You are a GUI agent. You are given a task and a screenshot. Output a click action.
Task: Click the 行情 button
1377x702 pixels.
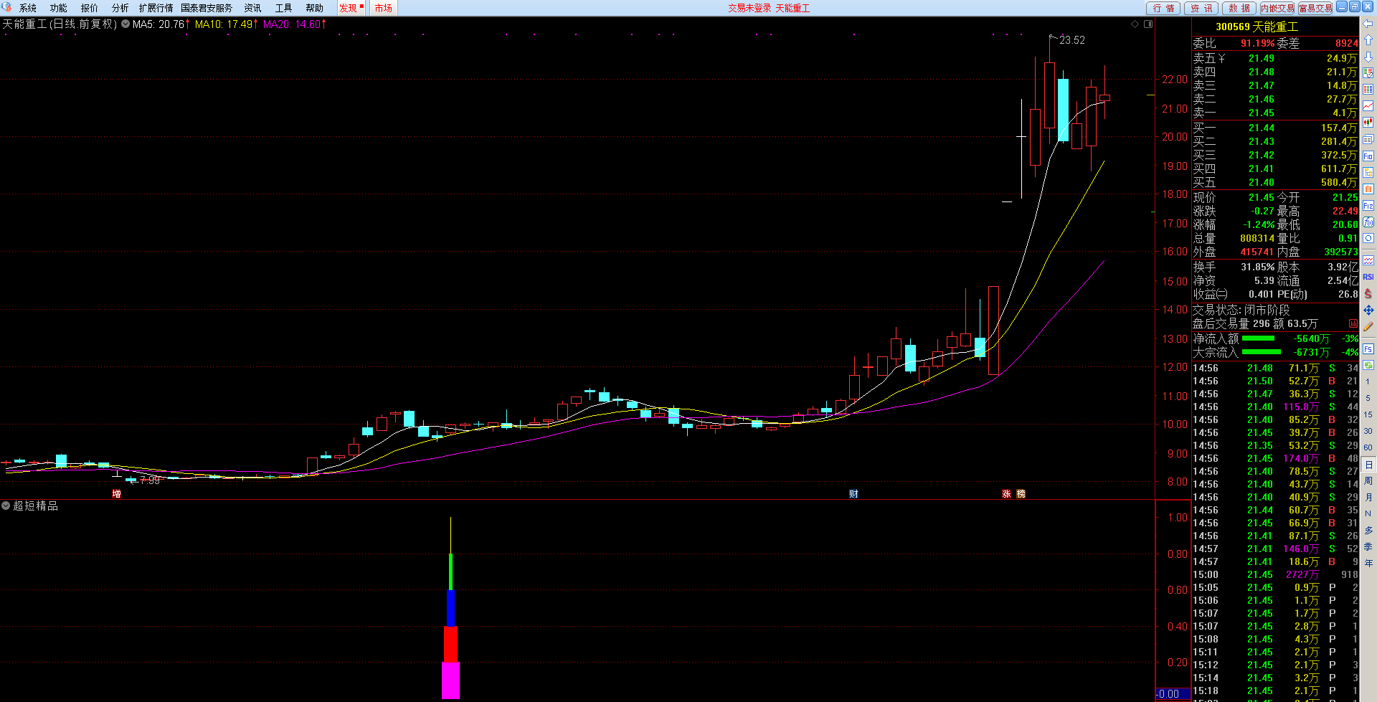(1163, 8)
